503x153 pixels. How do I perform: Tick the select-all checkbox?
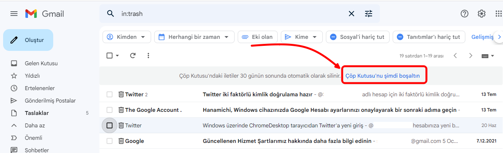coord(110,56)
